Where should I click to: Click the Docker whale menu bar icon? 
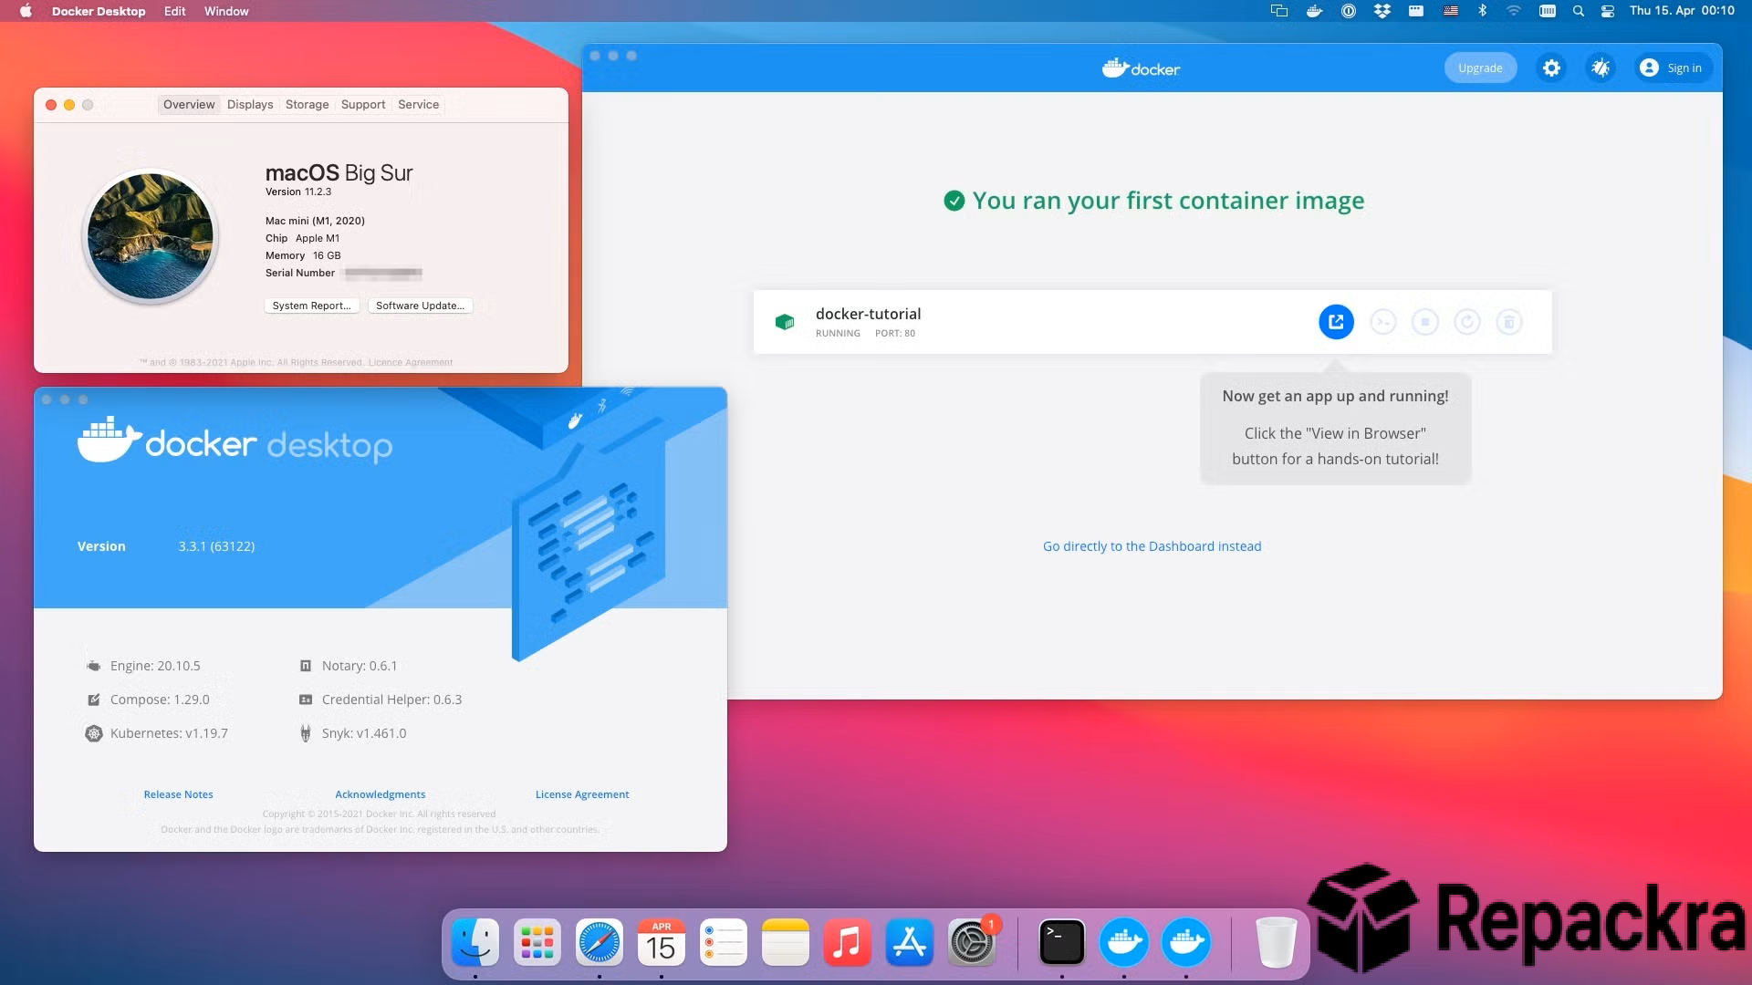(1314, 11)
